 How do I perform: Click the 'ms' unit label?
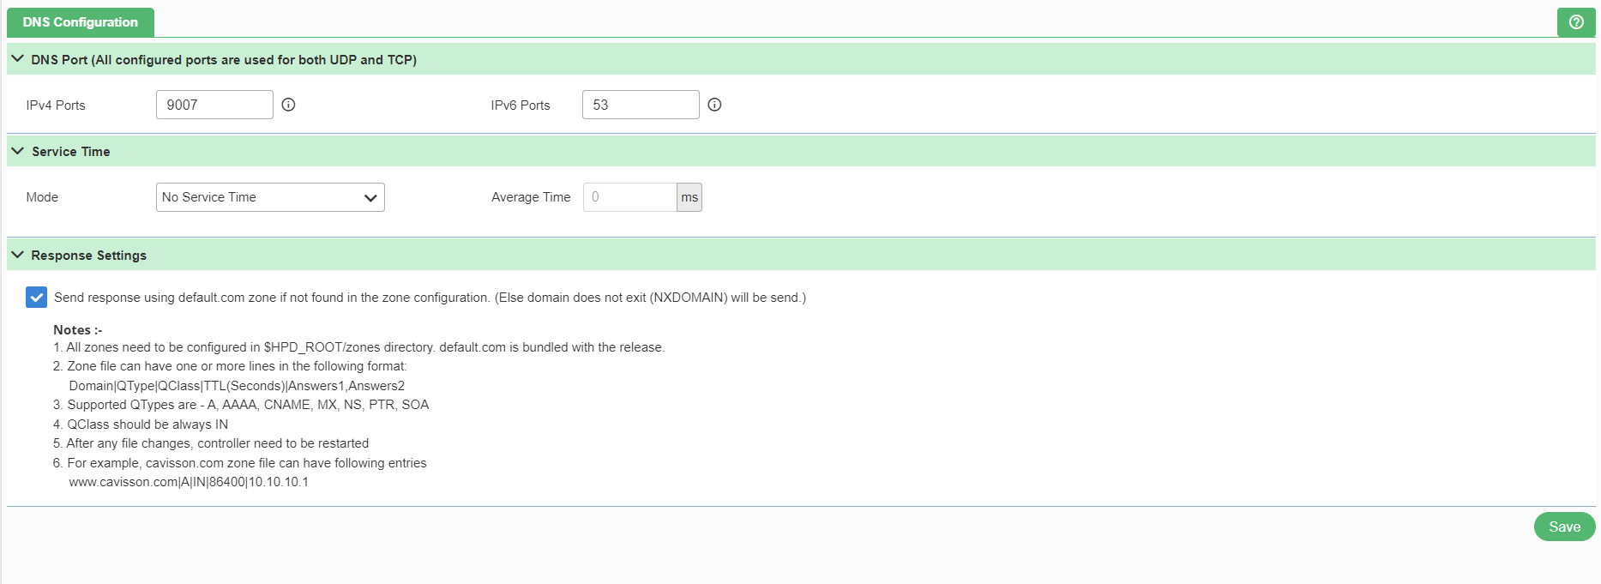[x=689, y=197]
